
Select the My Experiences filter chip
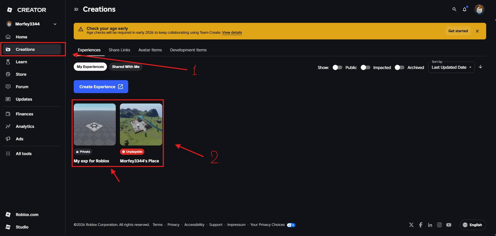(x=90, y=67)
